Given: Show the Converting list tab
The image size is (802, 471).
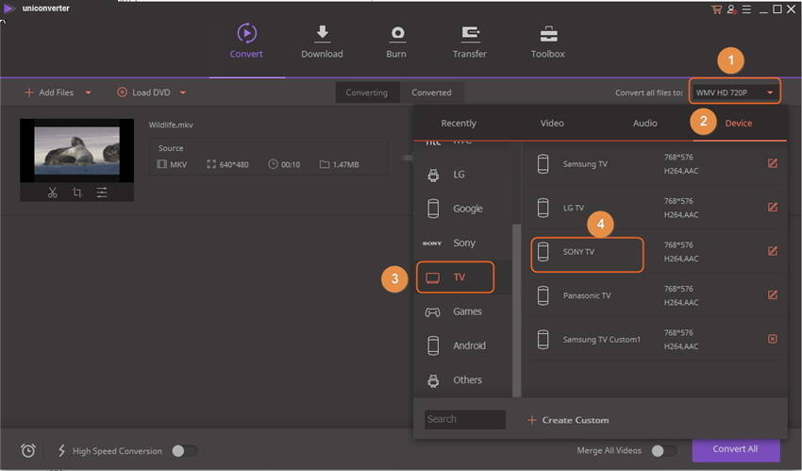Looking at the screenshot, I should (x=367, y=93).
